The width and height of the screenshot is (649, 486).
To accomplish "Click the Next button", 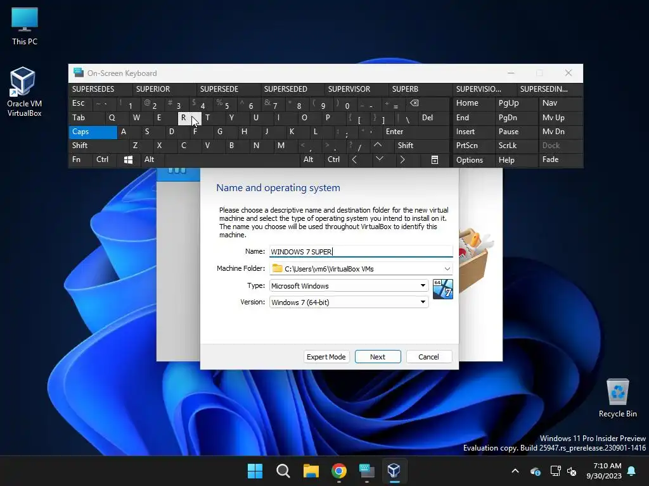I will (378, 357).
